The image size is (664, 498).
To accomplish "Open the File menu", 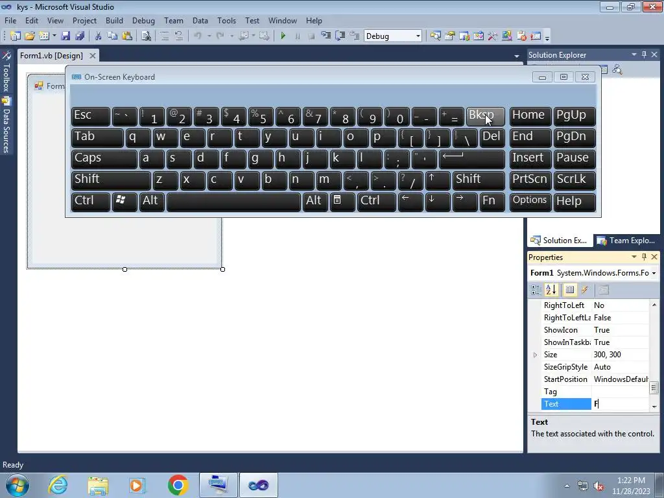I will click(x=10, y=20).
